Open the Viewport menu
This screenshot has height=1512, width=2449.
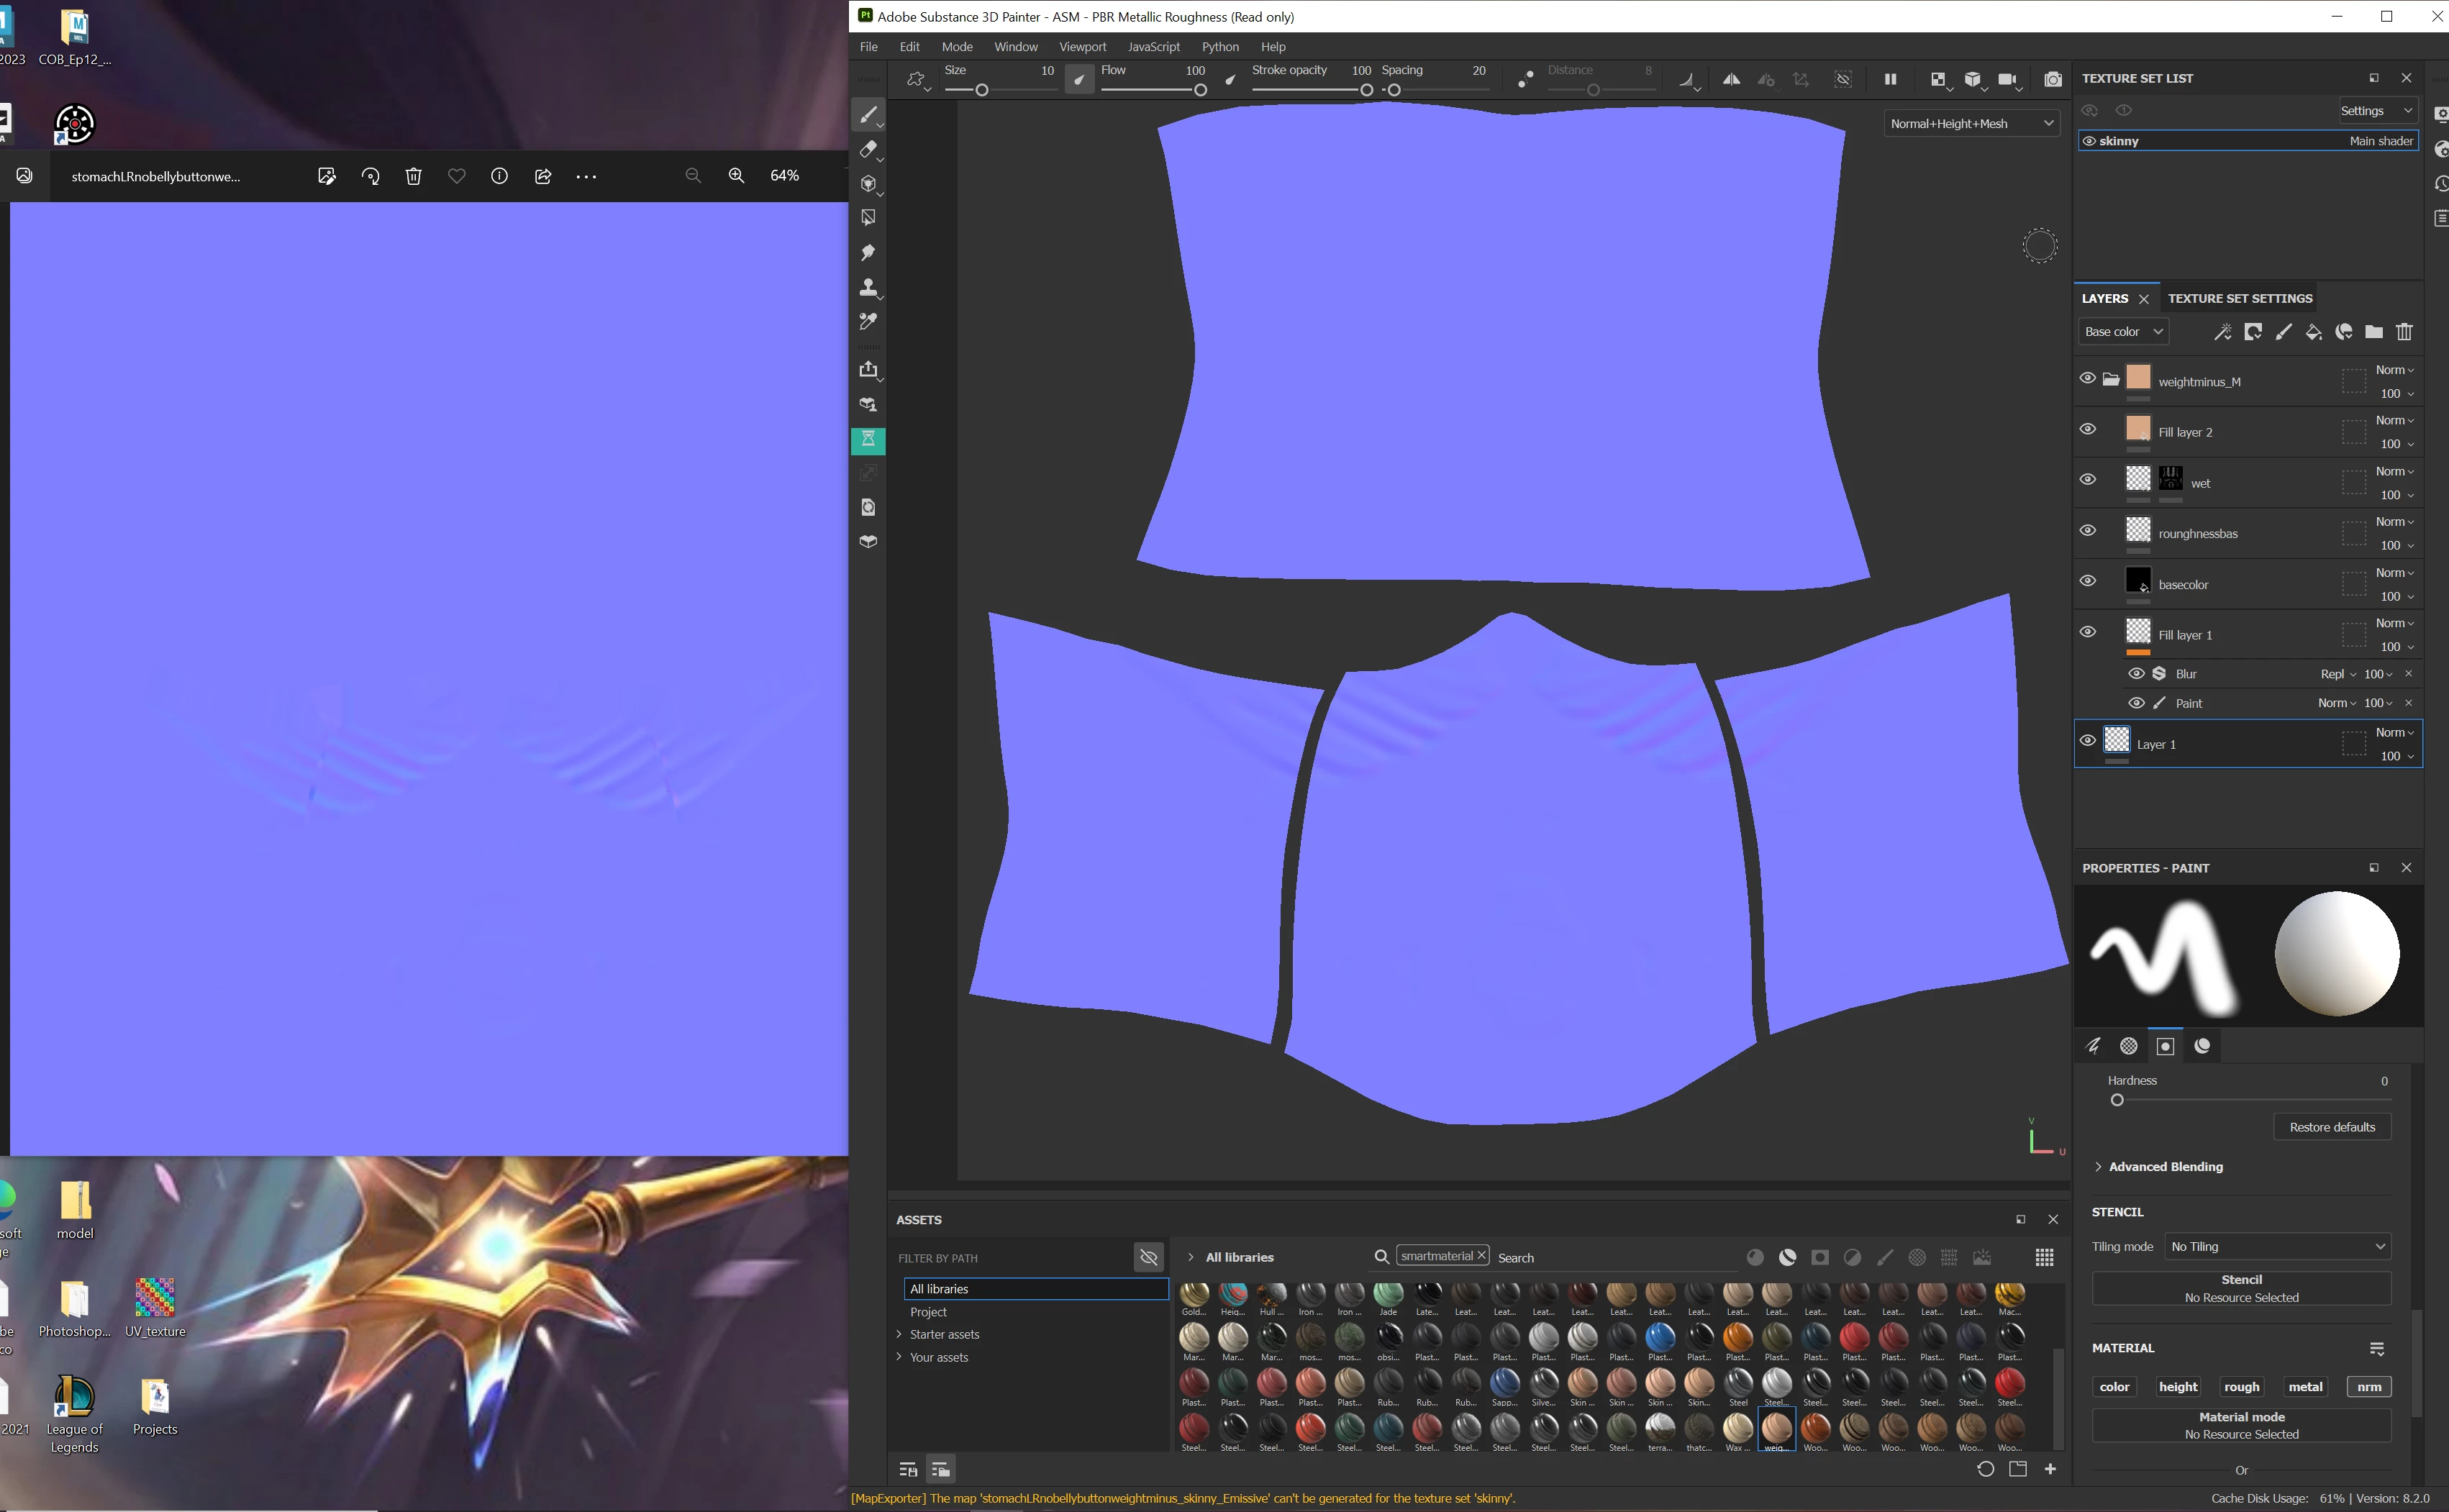click(x=1082, y=47)
